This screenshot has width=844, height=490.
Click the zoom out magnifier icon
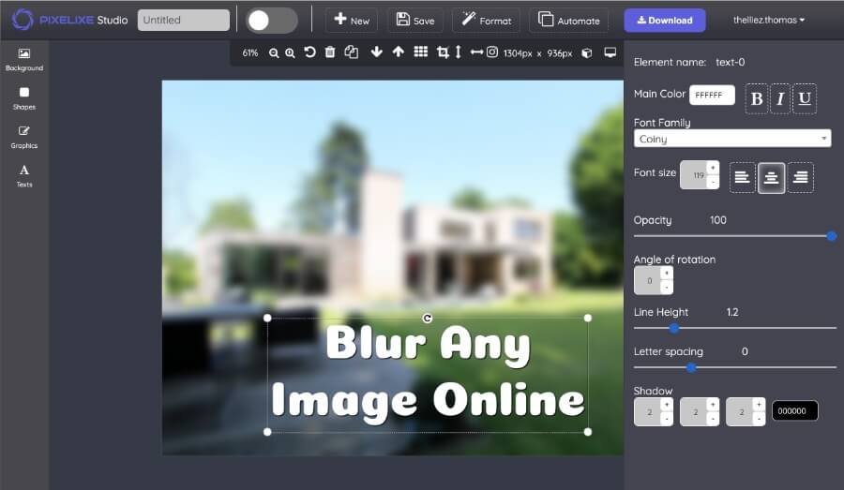[274, 53]
